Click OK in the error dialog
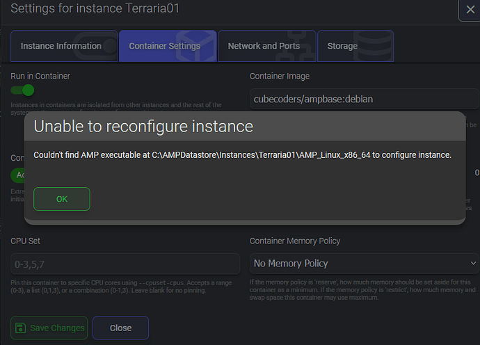 pos(61,199)
